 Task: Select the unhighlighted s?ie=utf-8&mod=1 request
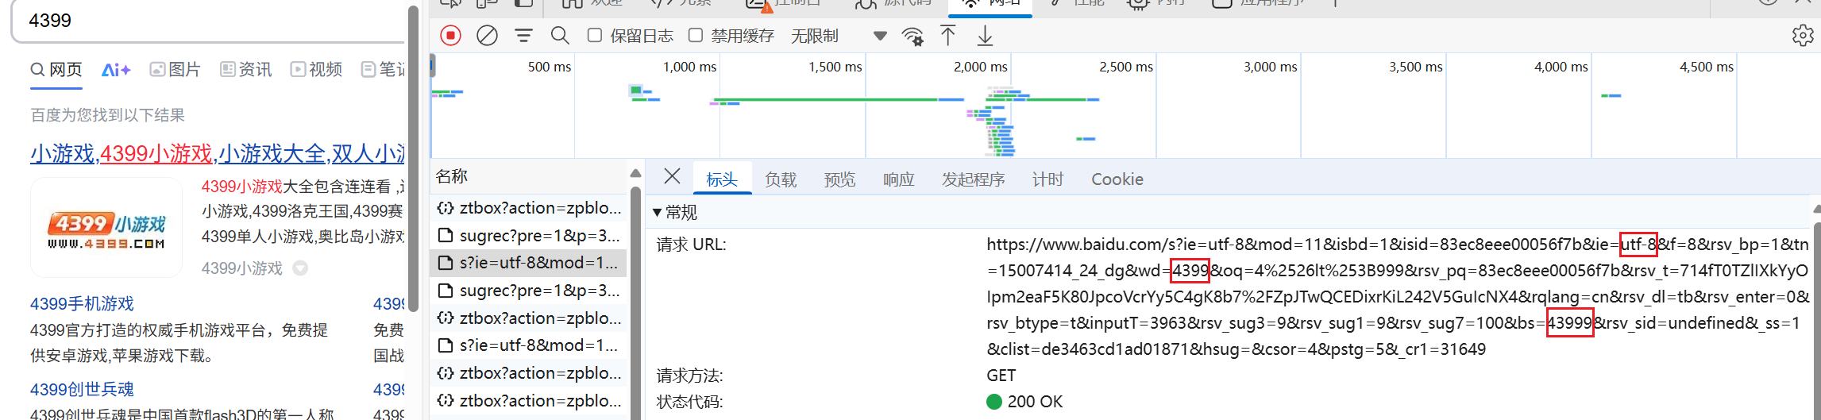(529, 345)
